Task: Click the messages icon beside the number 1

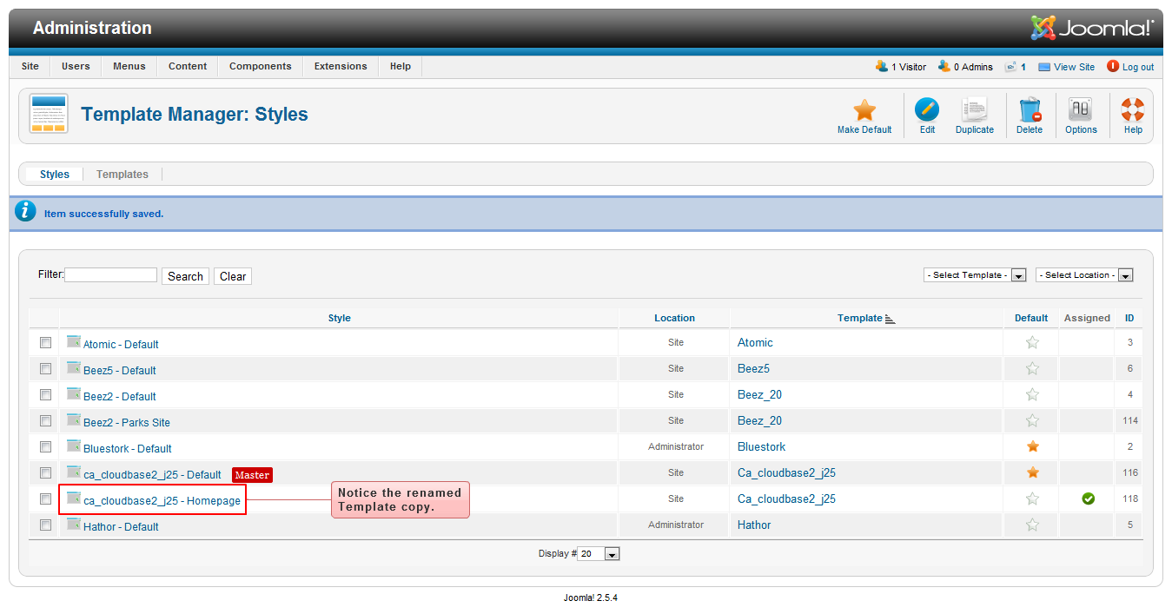Action: [1010, 67]
